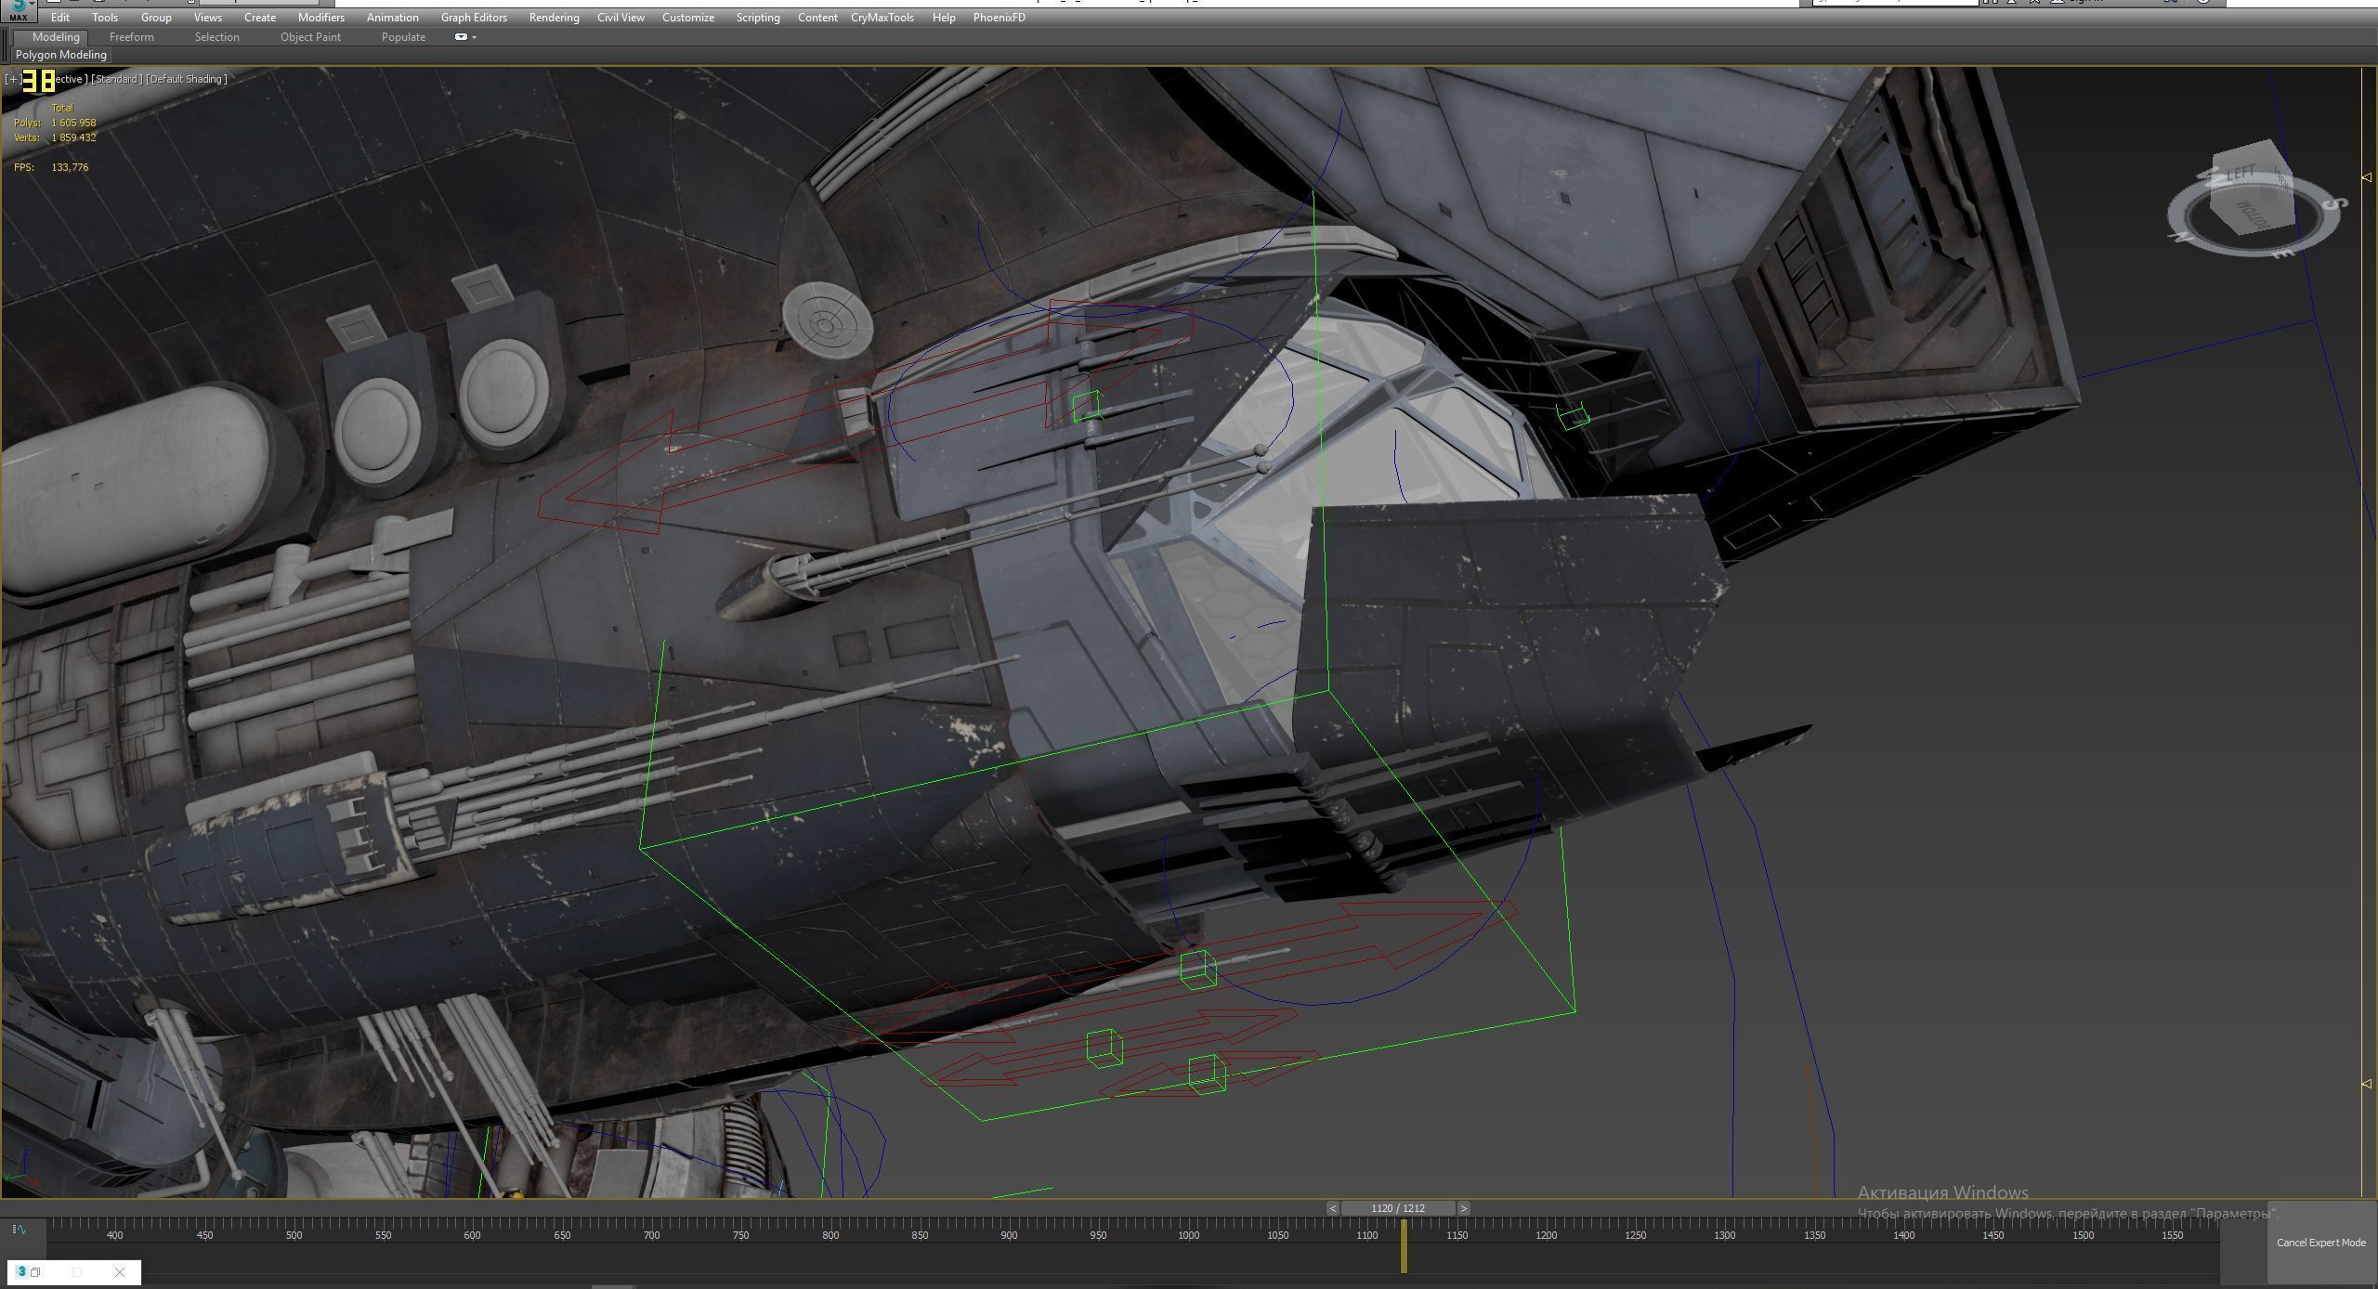Open the CryMaxTools menu
The width and height of the screenshot is (2378, 1289).
pyautogui.click(x=882, y=18)
